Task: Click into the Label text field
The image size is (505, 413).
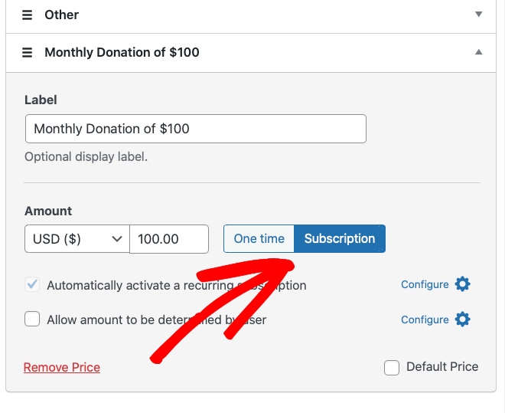Action: [x=195, y=129]
